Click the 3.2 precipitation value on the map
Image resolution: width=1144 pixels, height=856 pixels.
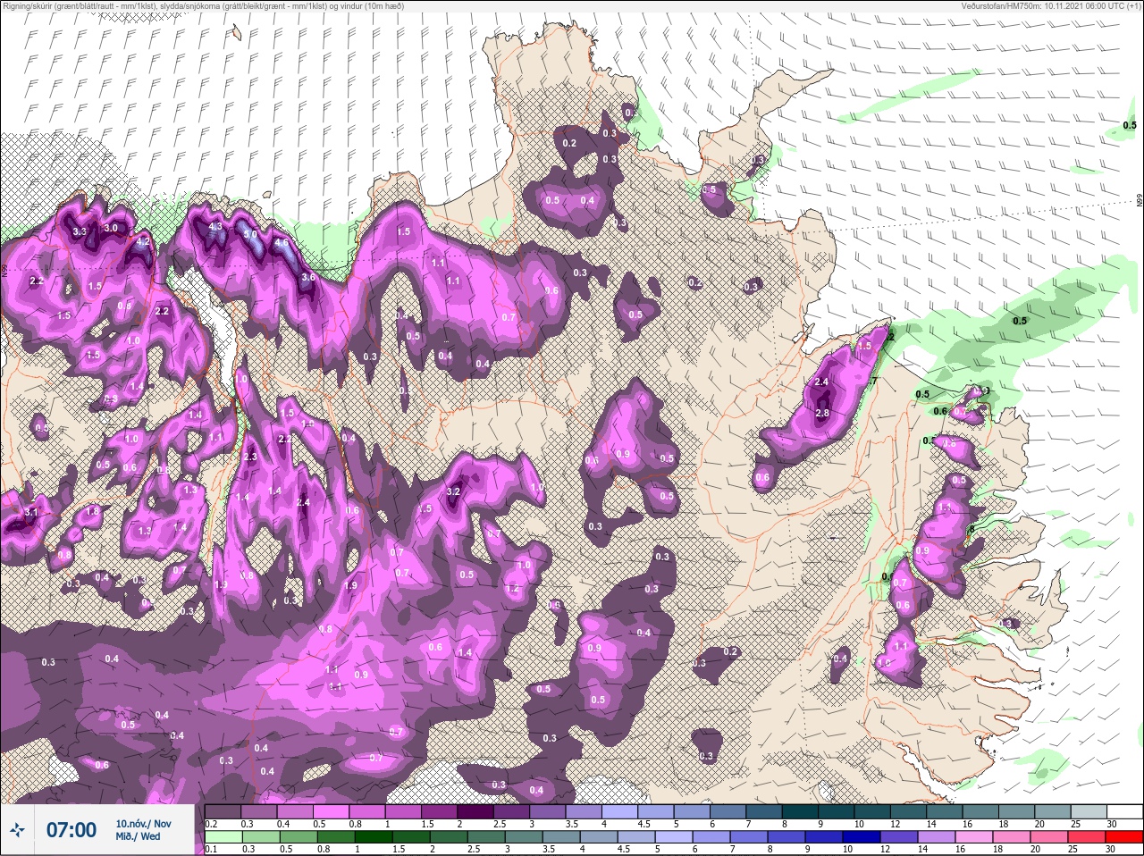click(x=452, y=491)
